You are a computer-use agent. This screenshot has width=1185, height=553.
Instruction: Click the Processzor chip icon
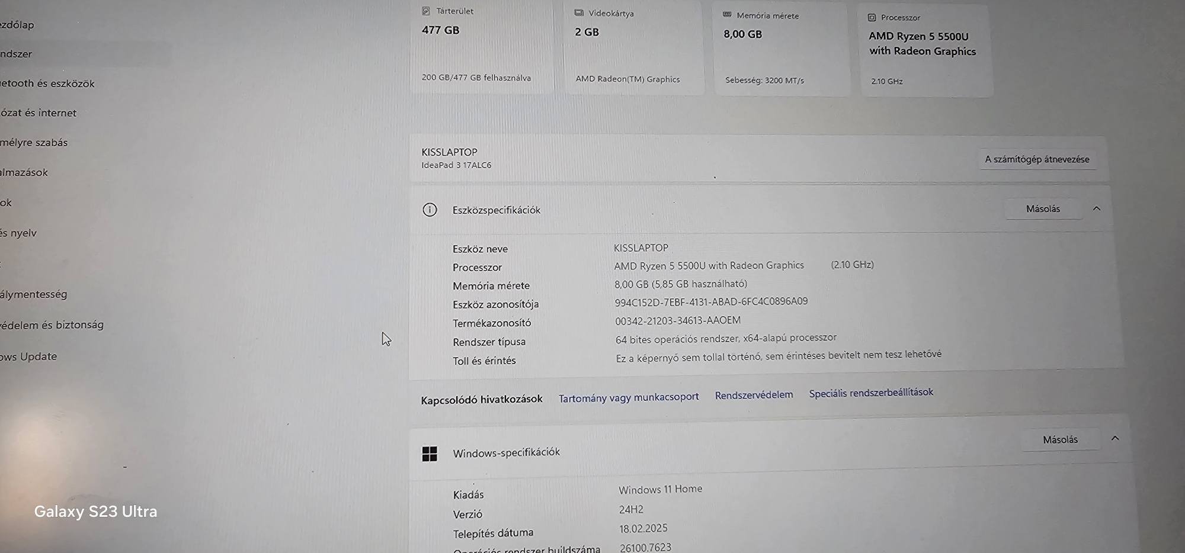872,18
